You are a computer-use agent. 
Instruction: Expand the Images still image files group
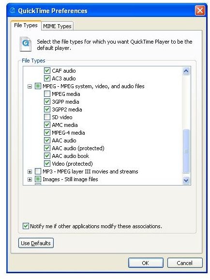tap(30, 179)
